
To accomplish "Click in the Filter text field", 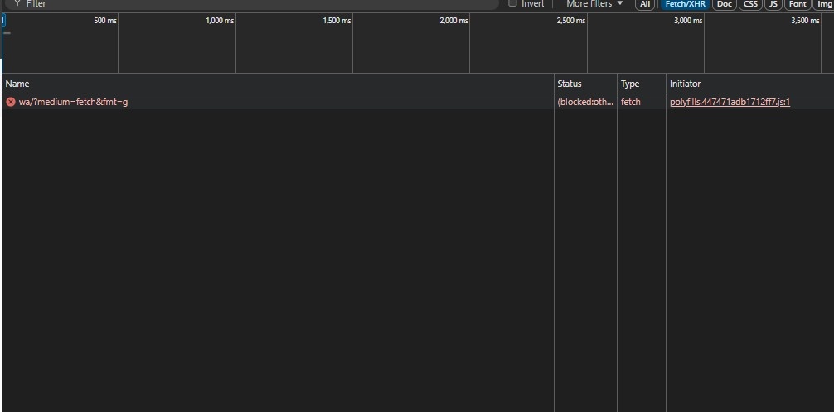I will (x=249, y=4).
